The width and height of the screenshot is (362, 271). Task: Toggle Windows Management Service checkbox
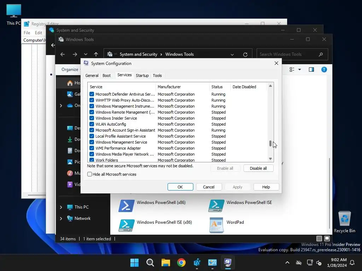coord(92,142)
